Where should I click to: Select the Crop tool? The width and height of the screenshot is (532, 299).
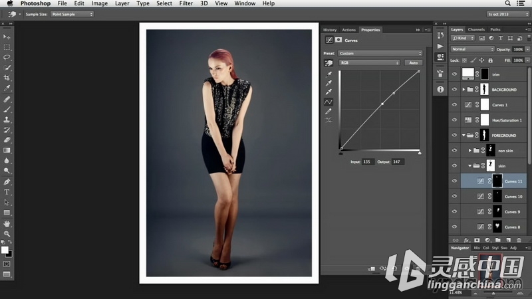point(7,78)
